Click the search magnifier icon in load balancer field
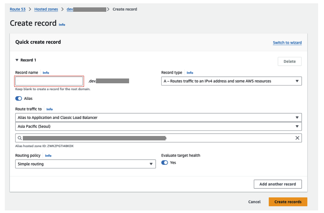Viewport: 324px width, 213px height. point(19,138)
